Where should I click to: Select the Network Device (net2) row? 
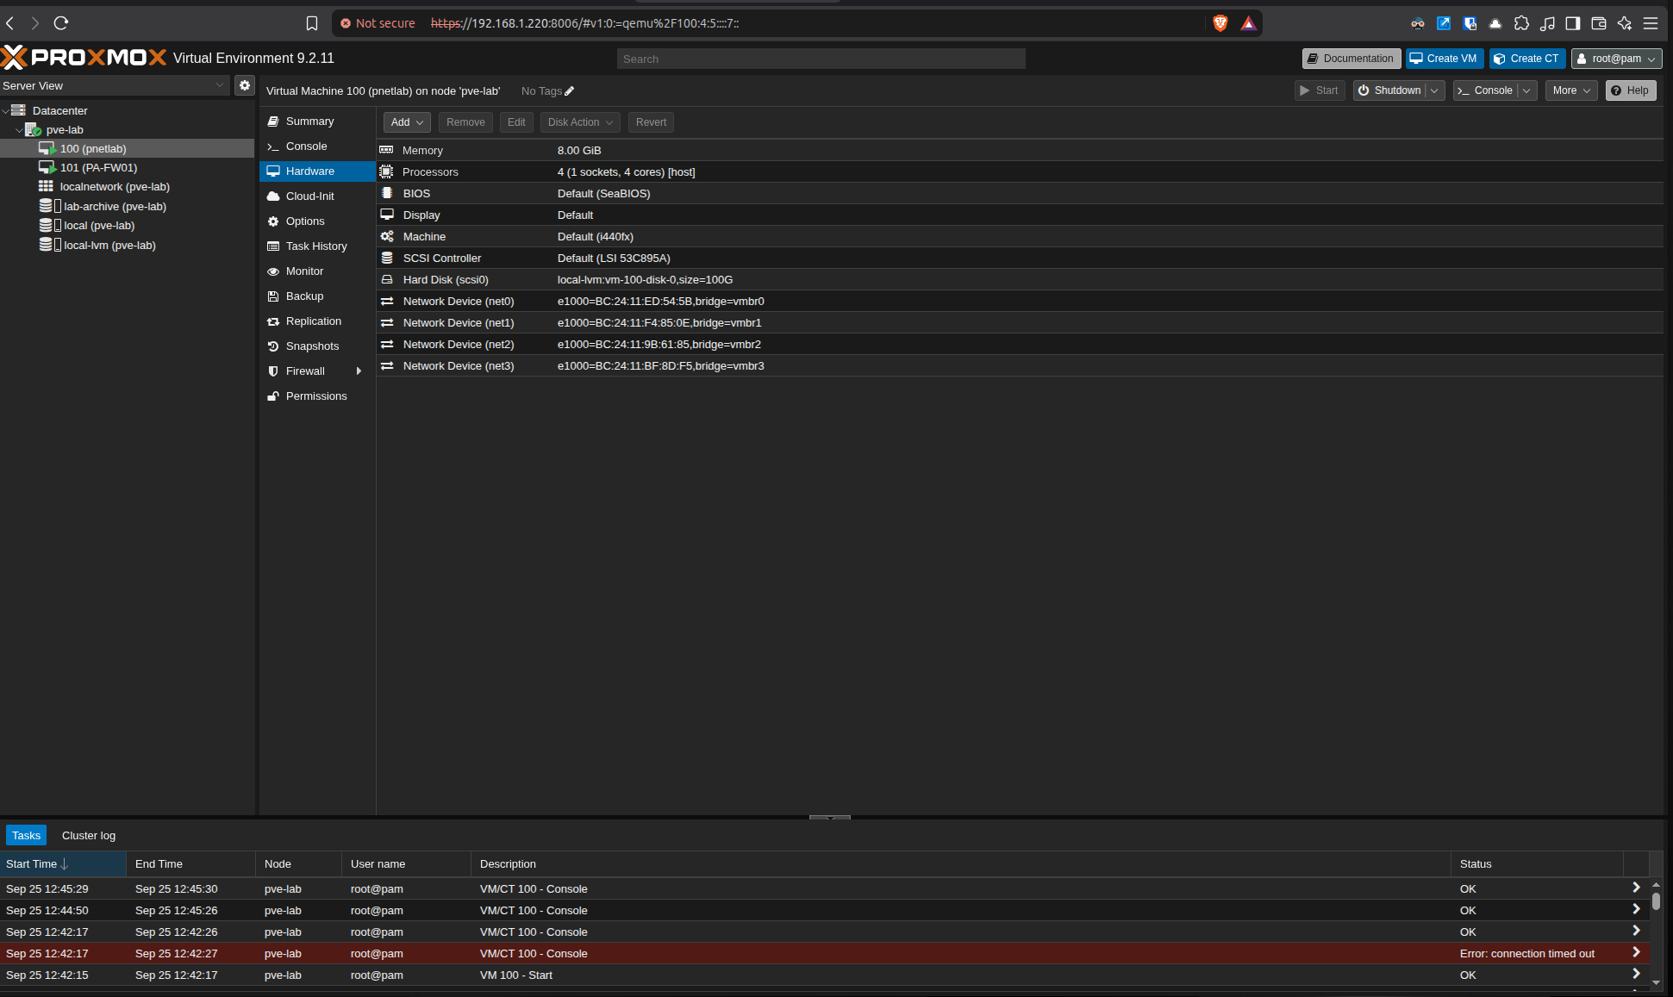[1020, 344]
